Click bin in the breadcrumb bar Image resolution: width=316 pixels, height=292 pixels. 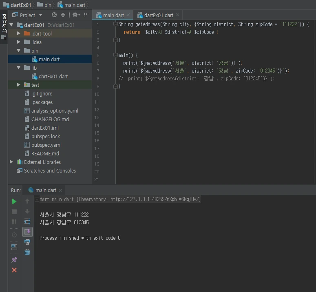[x=44, y=5]
